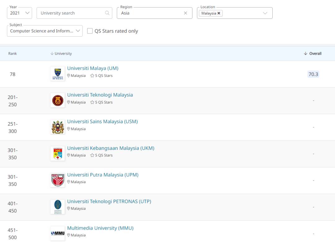Open Universiti Malaya (UM) profile link

click(93, 68)
